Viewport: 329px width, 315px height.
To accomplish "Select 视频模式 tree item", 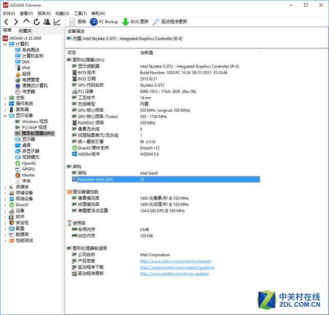I will [27, 157].
